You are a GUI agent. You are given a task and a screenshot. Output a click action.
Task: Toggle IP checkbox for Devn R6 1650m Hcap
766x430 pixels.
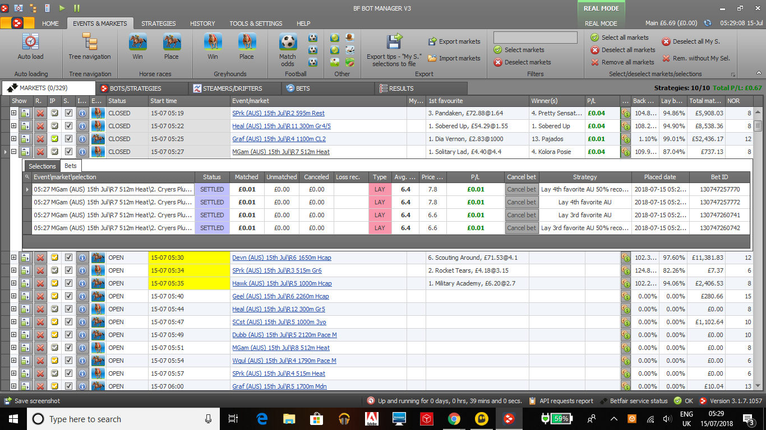pyautogui.click(x=54, y=258)
